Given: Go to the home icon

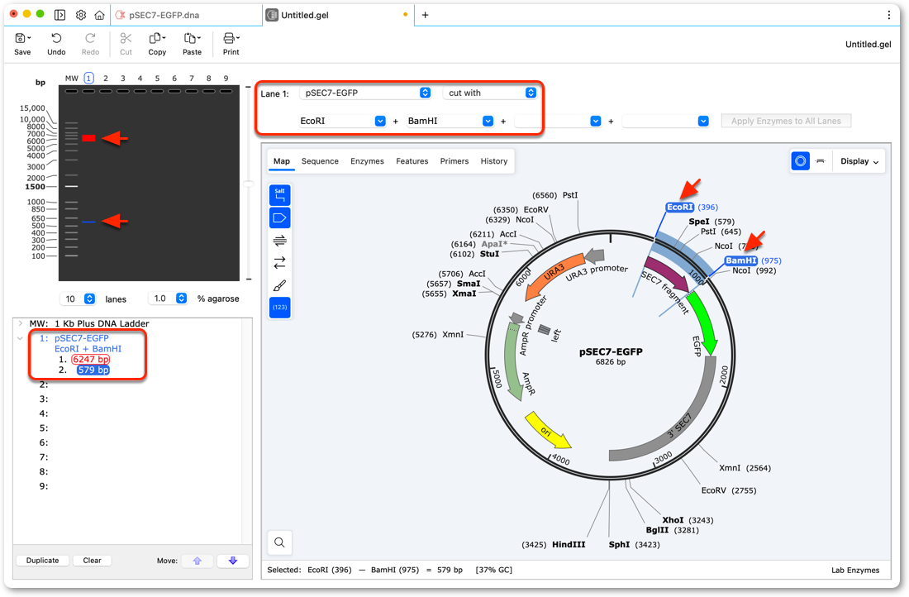Looking at the screenshot, I should click(100, 15).
